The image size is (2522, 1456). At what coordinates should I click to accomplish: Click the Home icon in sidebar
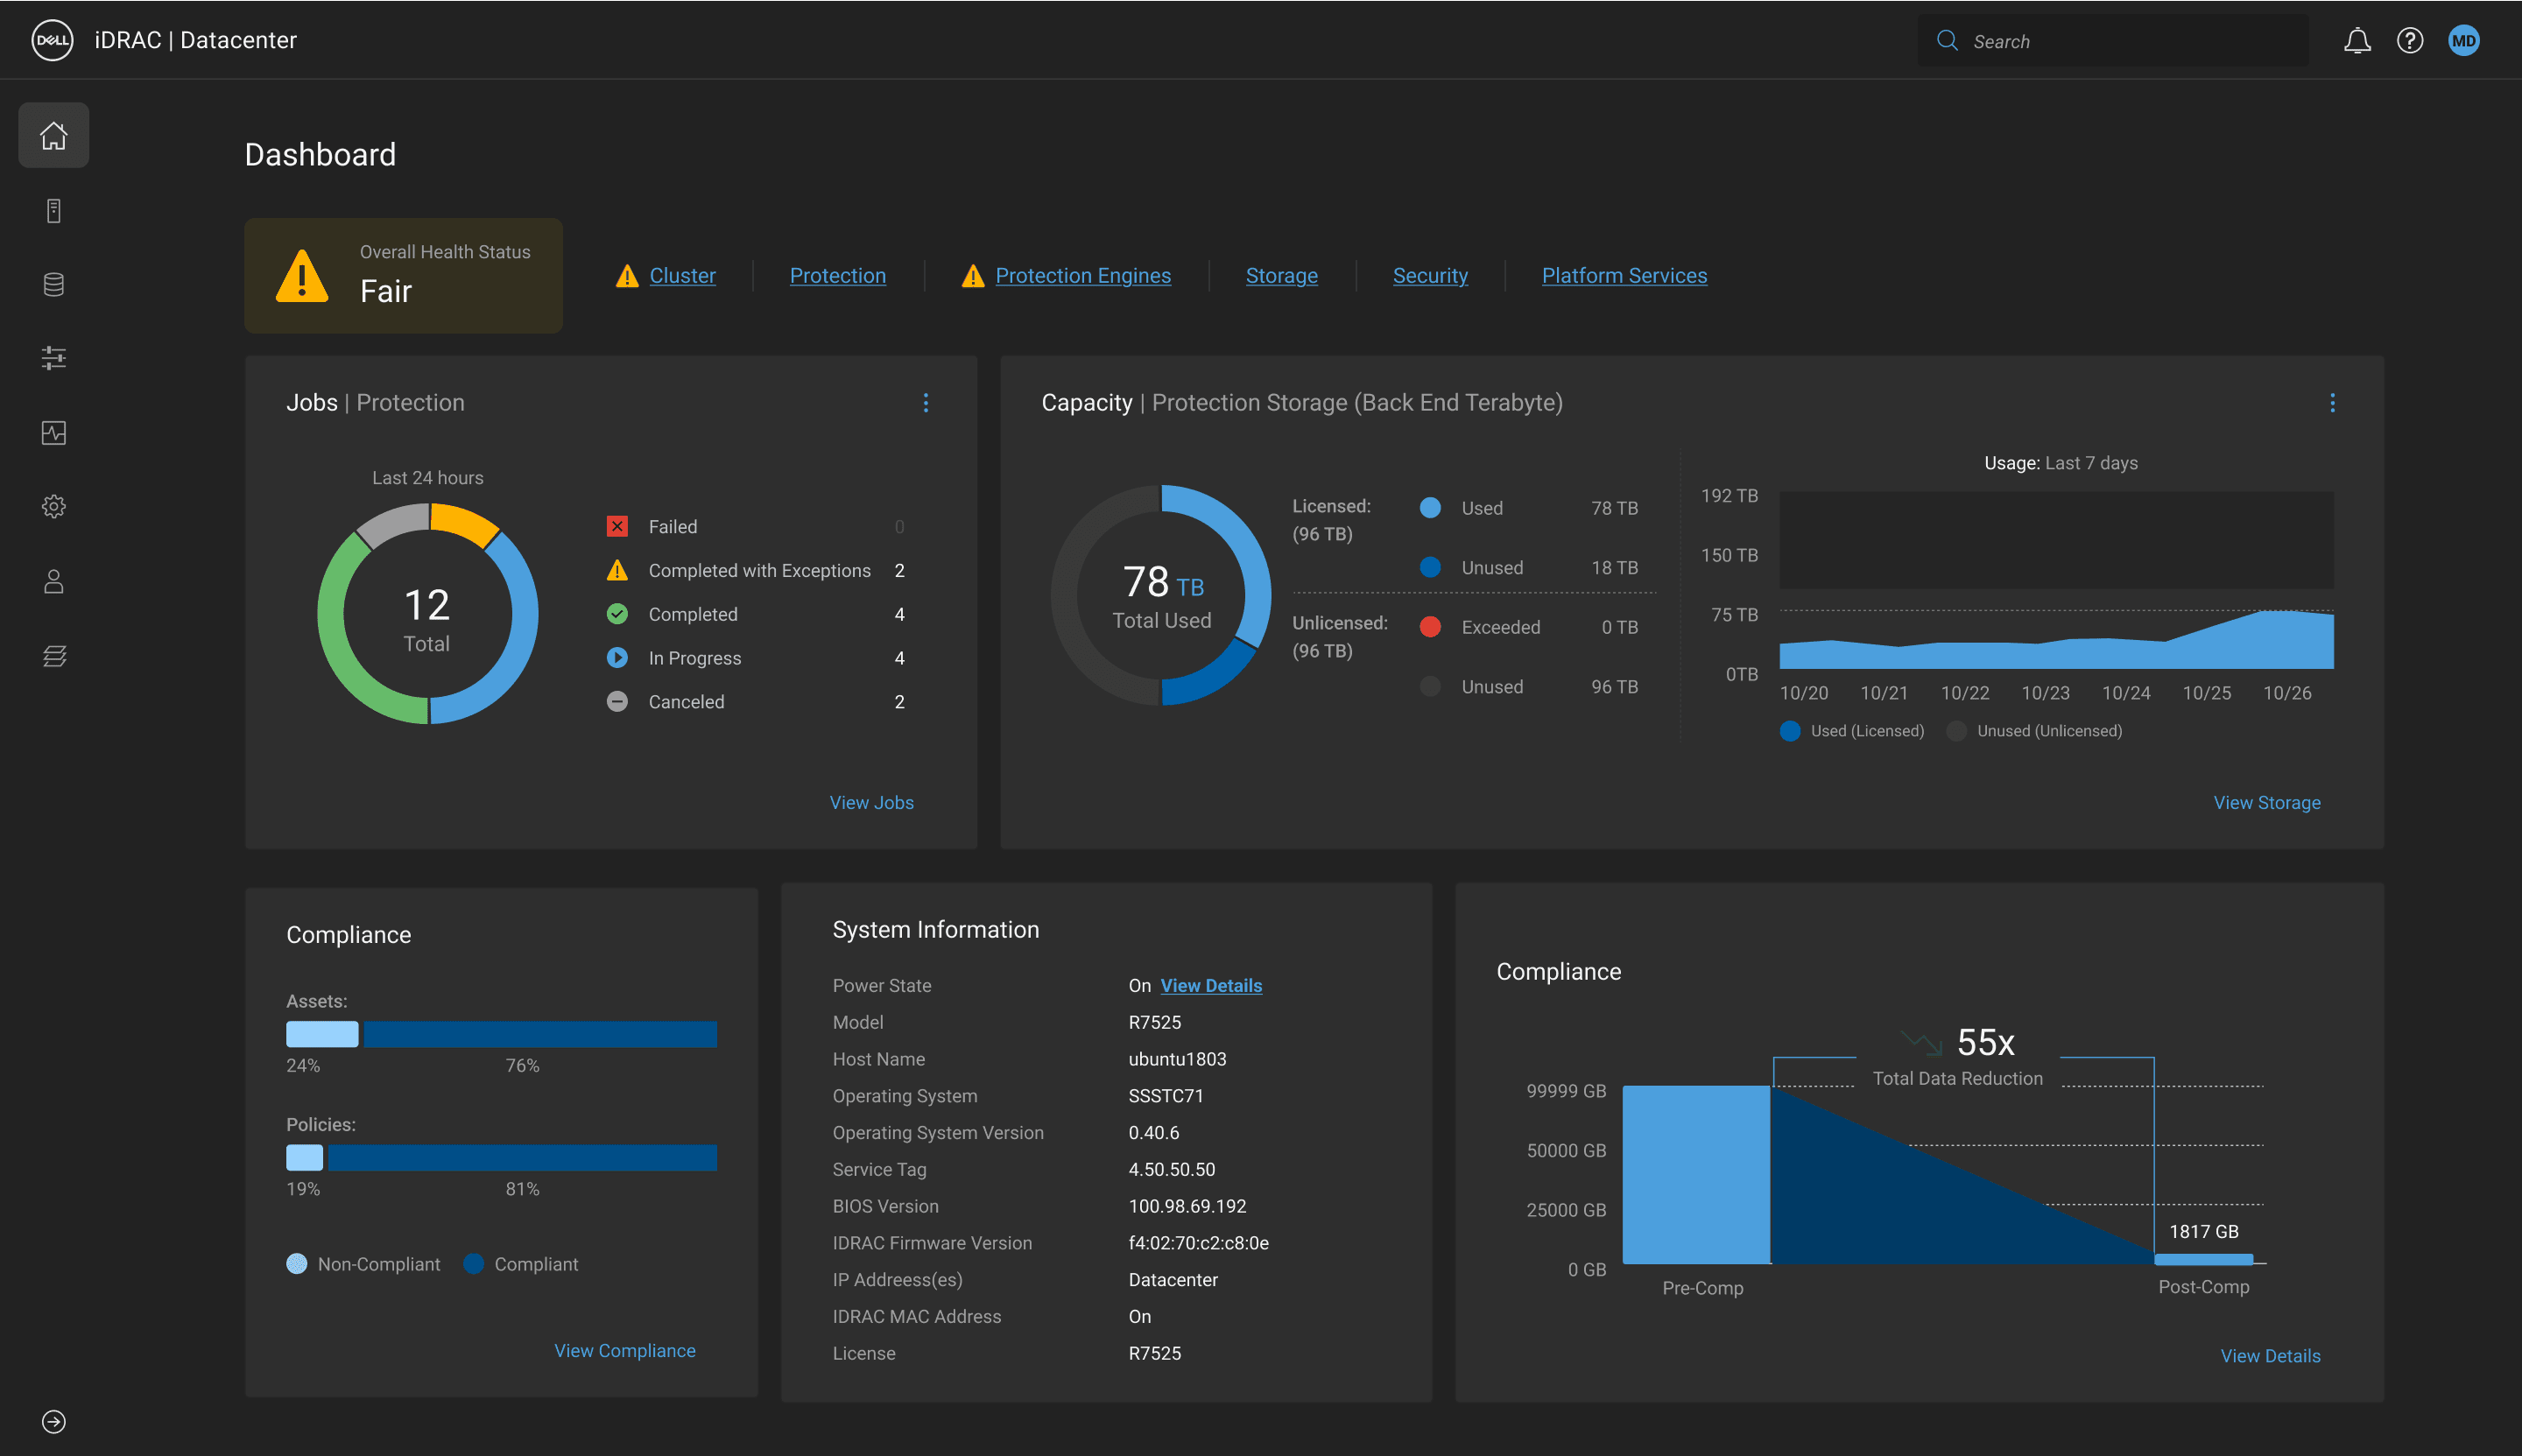click(54, 136)
